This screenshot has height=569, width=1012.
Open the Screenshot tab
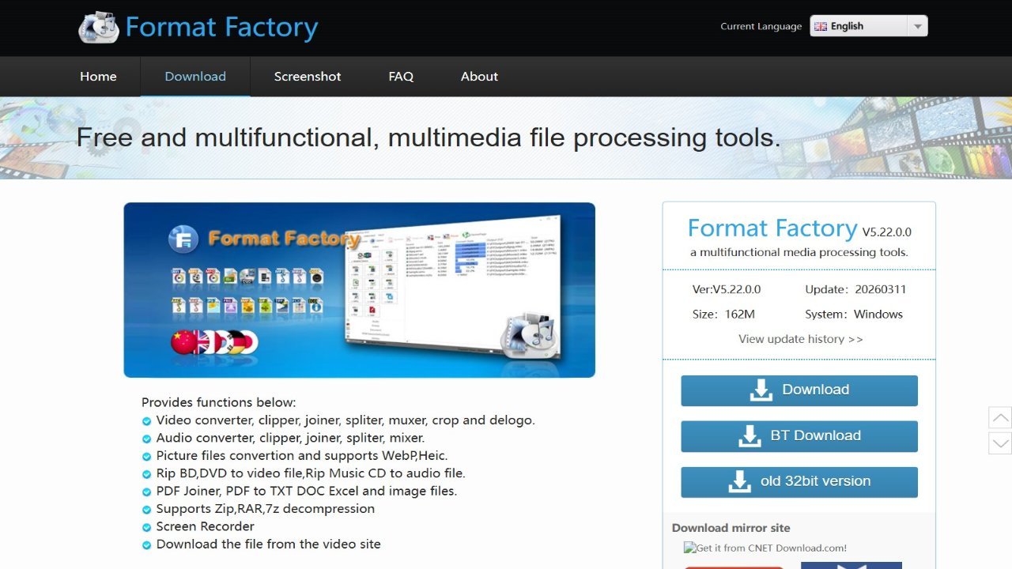point(308,77)
